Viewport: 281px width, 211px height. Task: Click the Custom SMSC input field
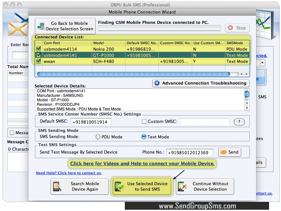tap(204, 122)
